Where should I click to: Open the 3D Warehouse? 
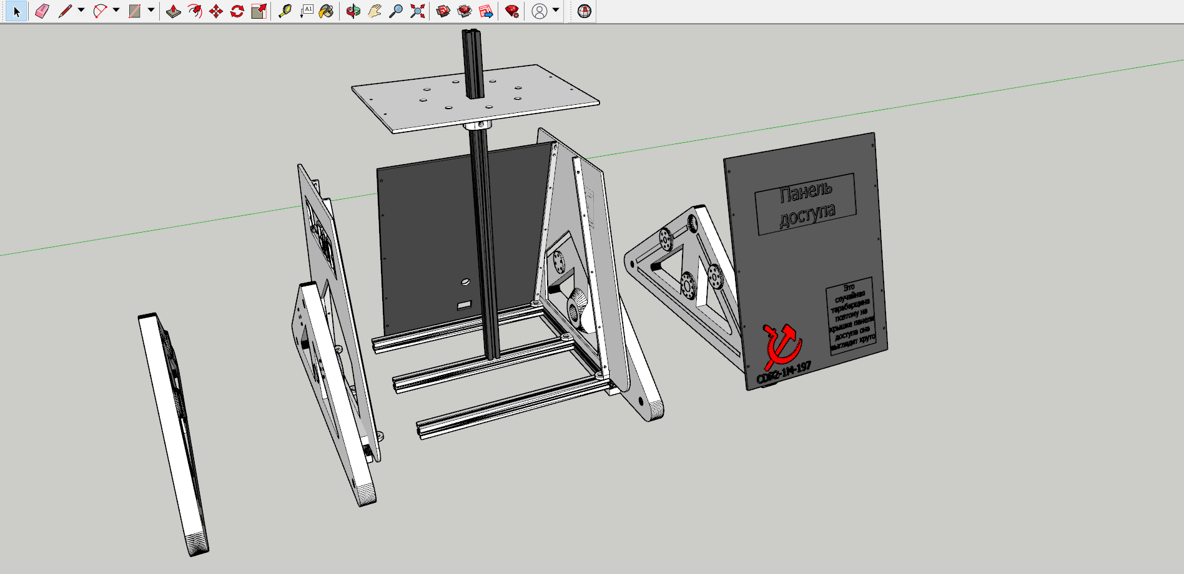pos(443,11)
